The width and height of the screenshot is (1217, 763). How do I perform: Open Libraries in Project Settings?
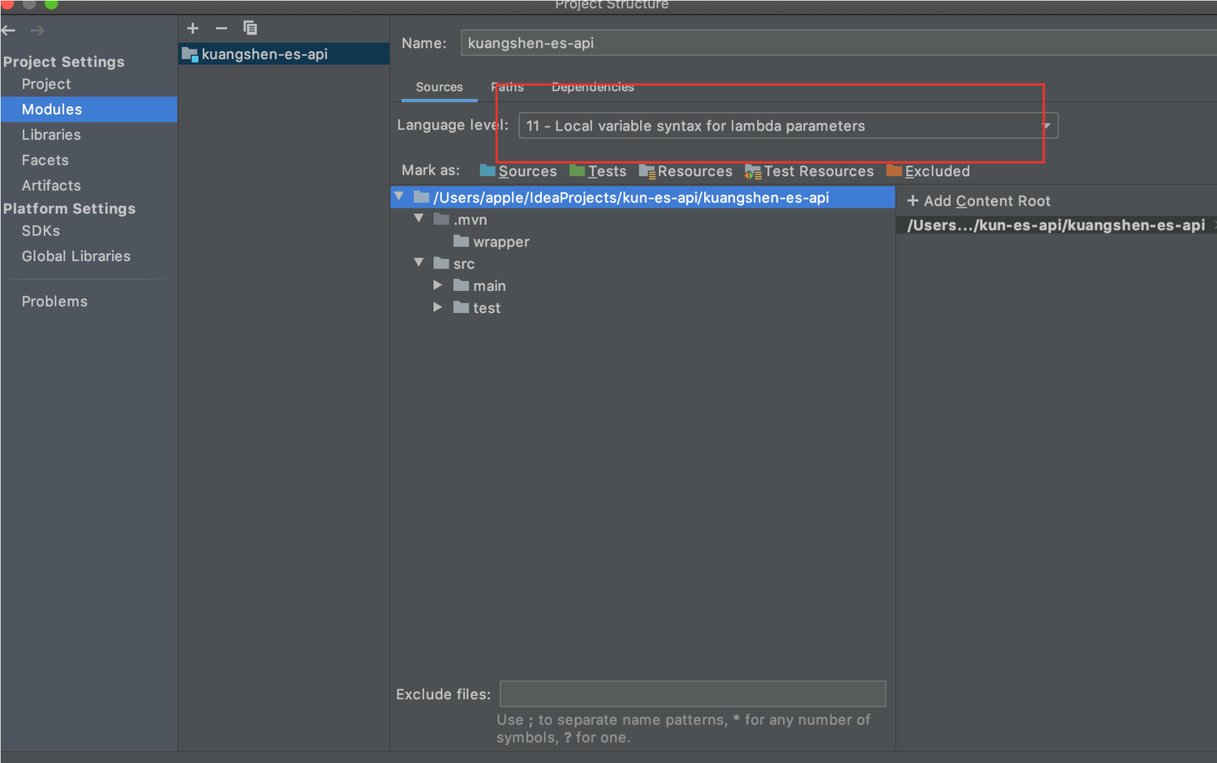[x=51, y=135]
